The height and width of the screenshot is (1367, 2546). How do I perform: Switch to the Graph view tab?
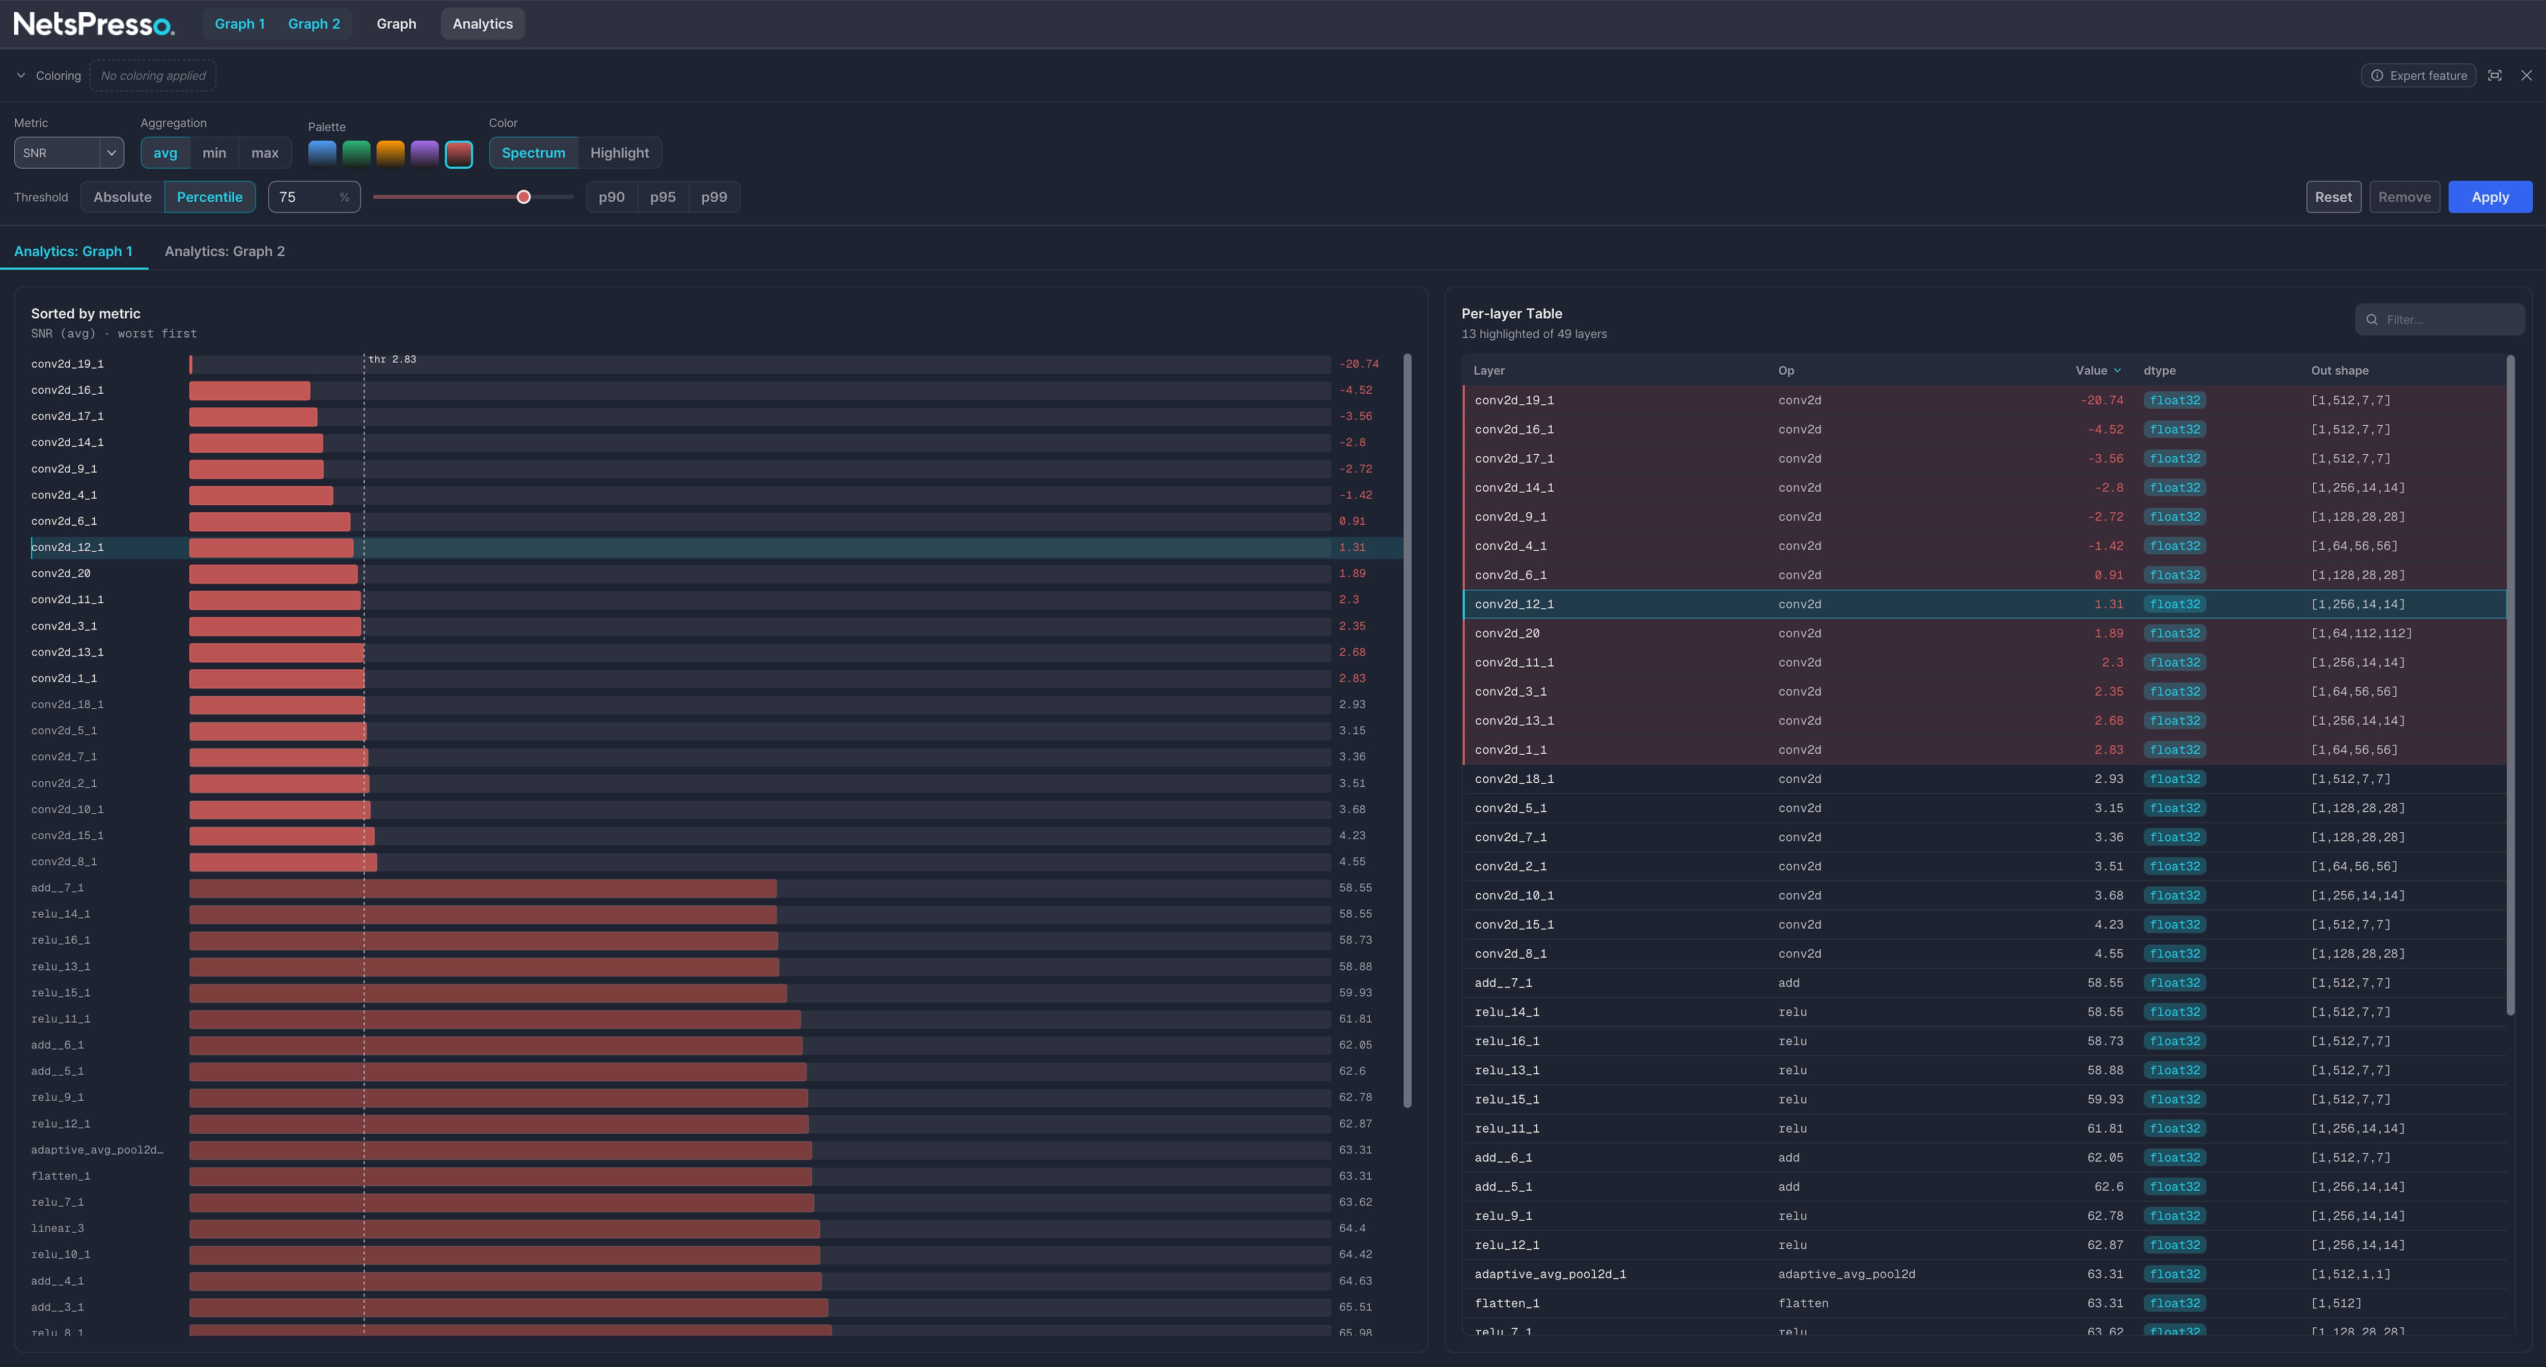(x=396, y=24)
